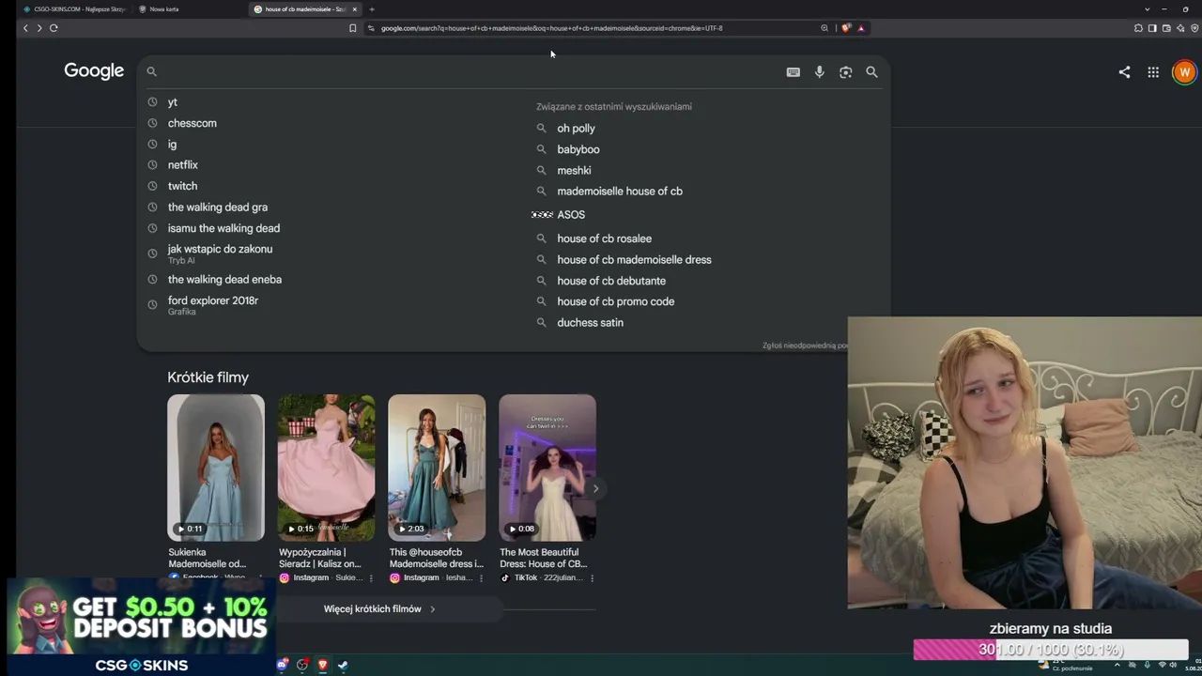Open Brave Shields lion icon
This screenshot has height=676, width=1202.
846,28
